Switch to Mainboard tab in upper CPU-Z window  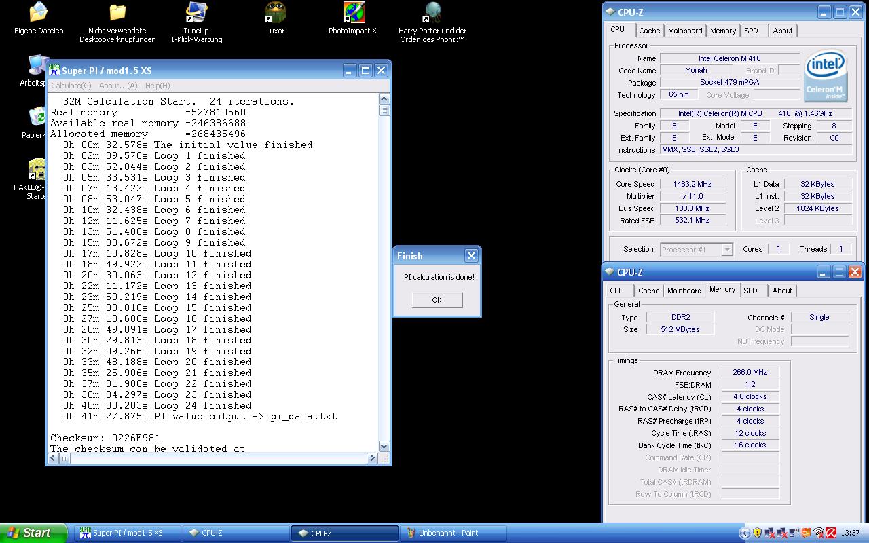coord(685,31)
